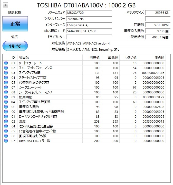
Task: Click the 項目名 column header
Action: tap(50, 58)
